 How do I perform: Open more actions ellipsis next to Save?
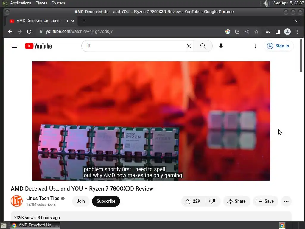tap(286, 201)
